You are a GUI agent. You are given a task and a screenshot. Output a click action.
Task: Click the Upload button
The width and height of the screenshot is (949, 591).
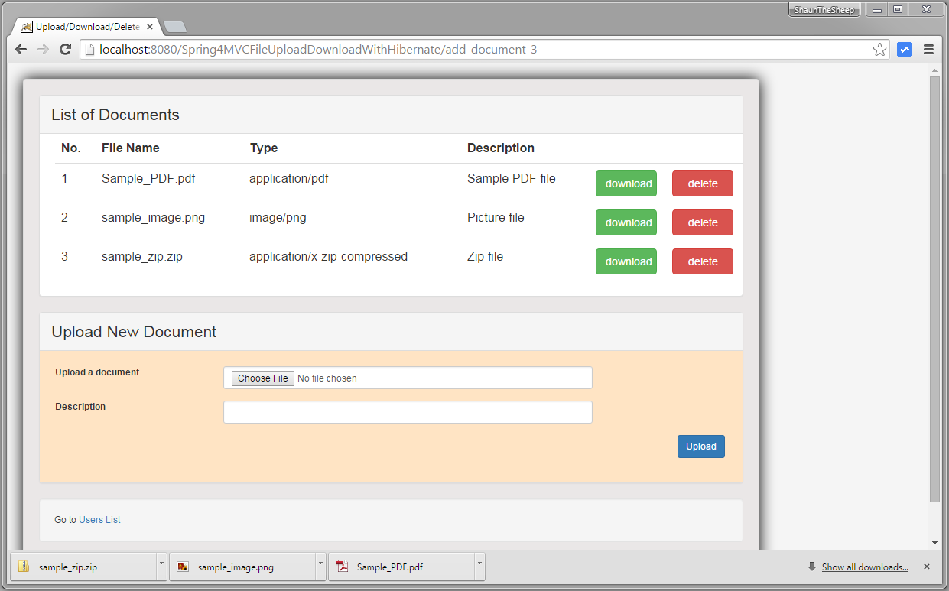(x=700, y=446)
